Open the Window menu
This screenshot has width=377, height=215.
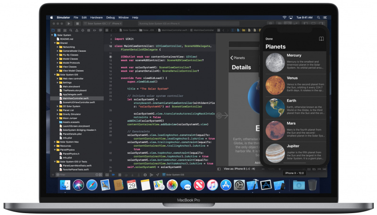123,17
